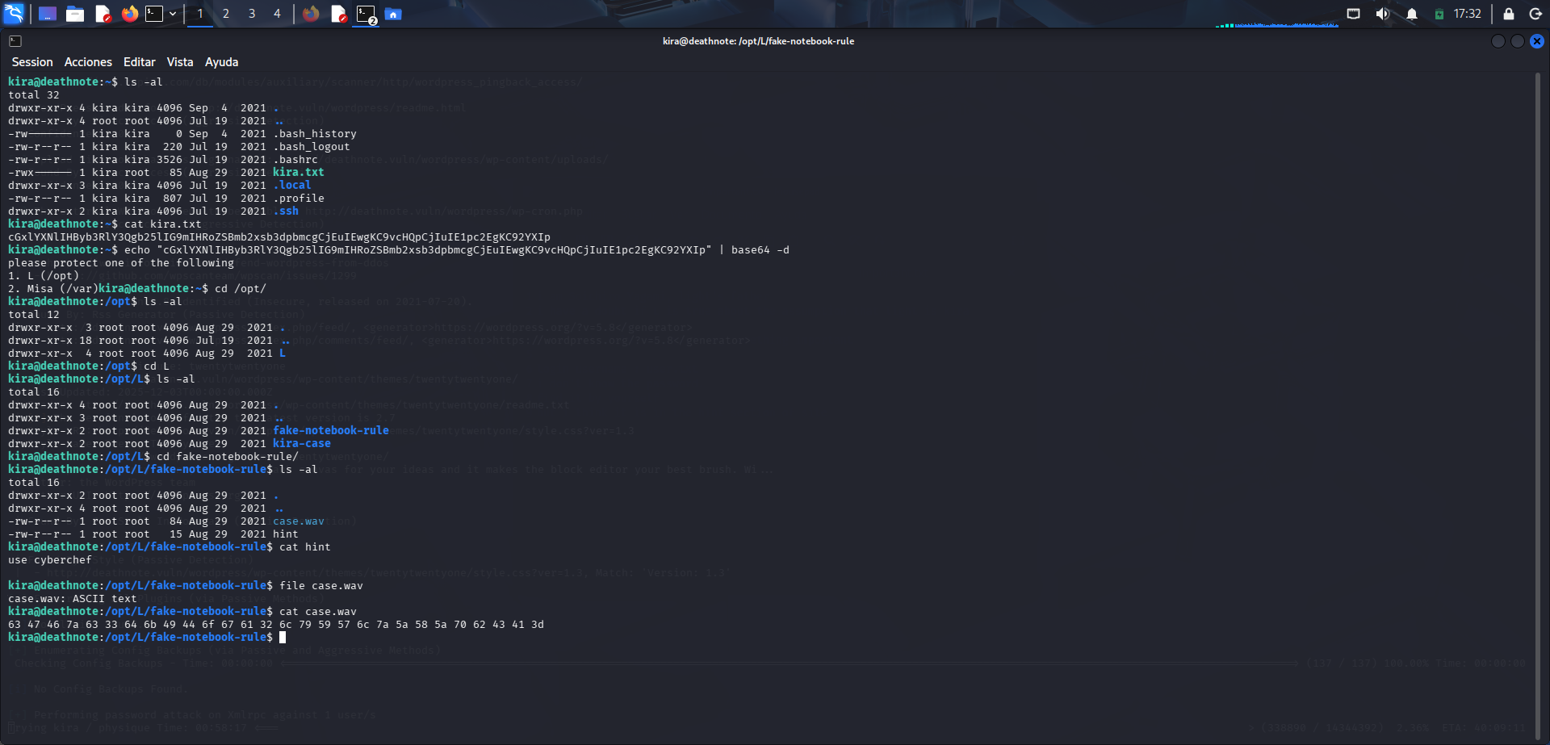Select the running terminal windows taskbar button

click(x=367, y=14)
